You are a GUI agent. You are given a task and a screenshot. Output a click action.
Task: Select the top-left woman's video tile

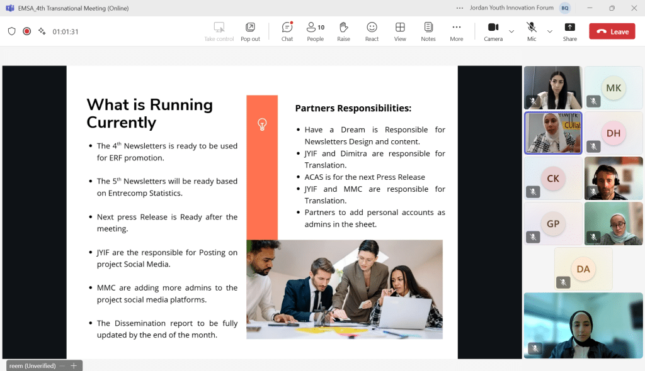(553, 87)
